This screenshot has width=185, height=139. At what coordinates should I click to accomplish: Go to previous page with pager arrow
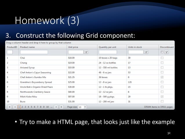pyautogui.click(x=15, y=107)
